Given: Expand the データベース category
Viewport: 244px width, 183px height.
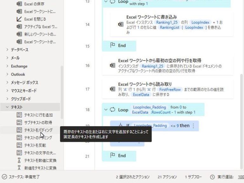Looking at the screenshot, I should (x=7, y=49).
